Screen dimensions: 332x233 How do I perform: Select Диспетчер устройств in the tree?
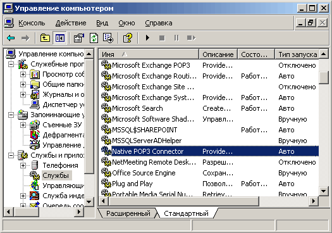63,104
